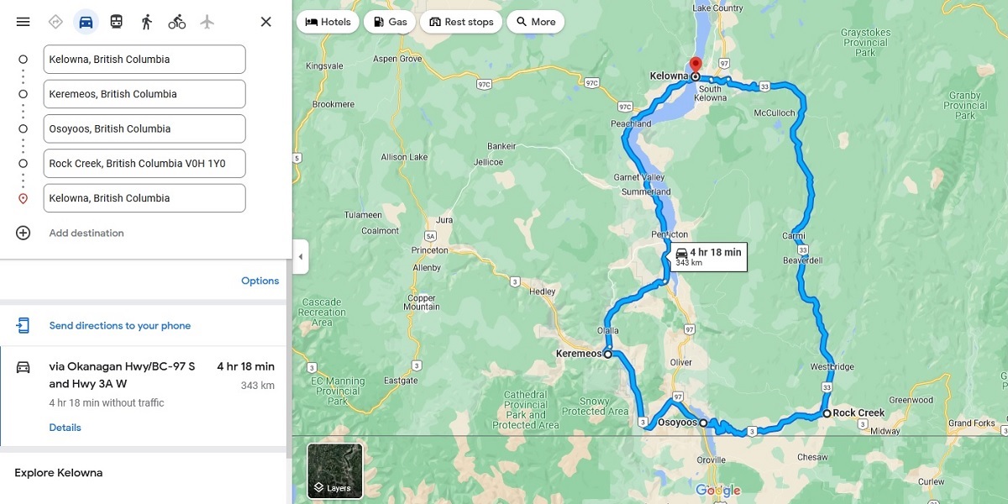Collapse the side panel arrow
1008x504 pixels.
[x=301, y=257]
